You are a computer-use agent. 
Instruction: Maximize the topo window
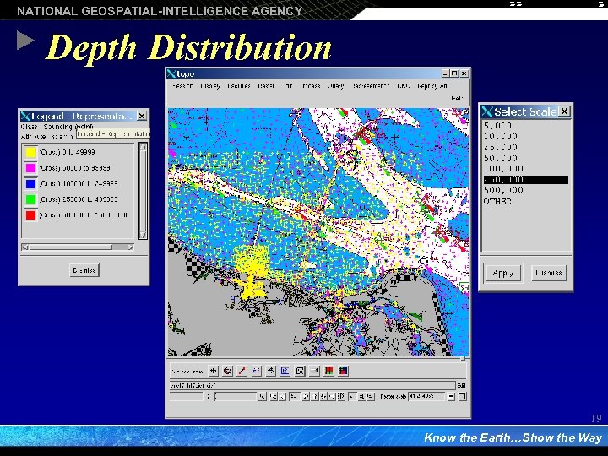[454, 73]
